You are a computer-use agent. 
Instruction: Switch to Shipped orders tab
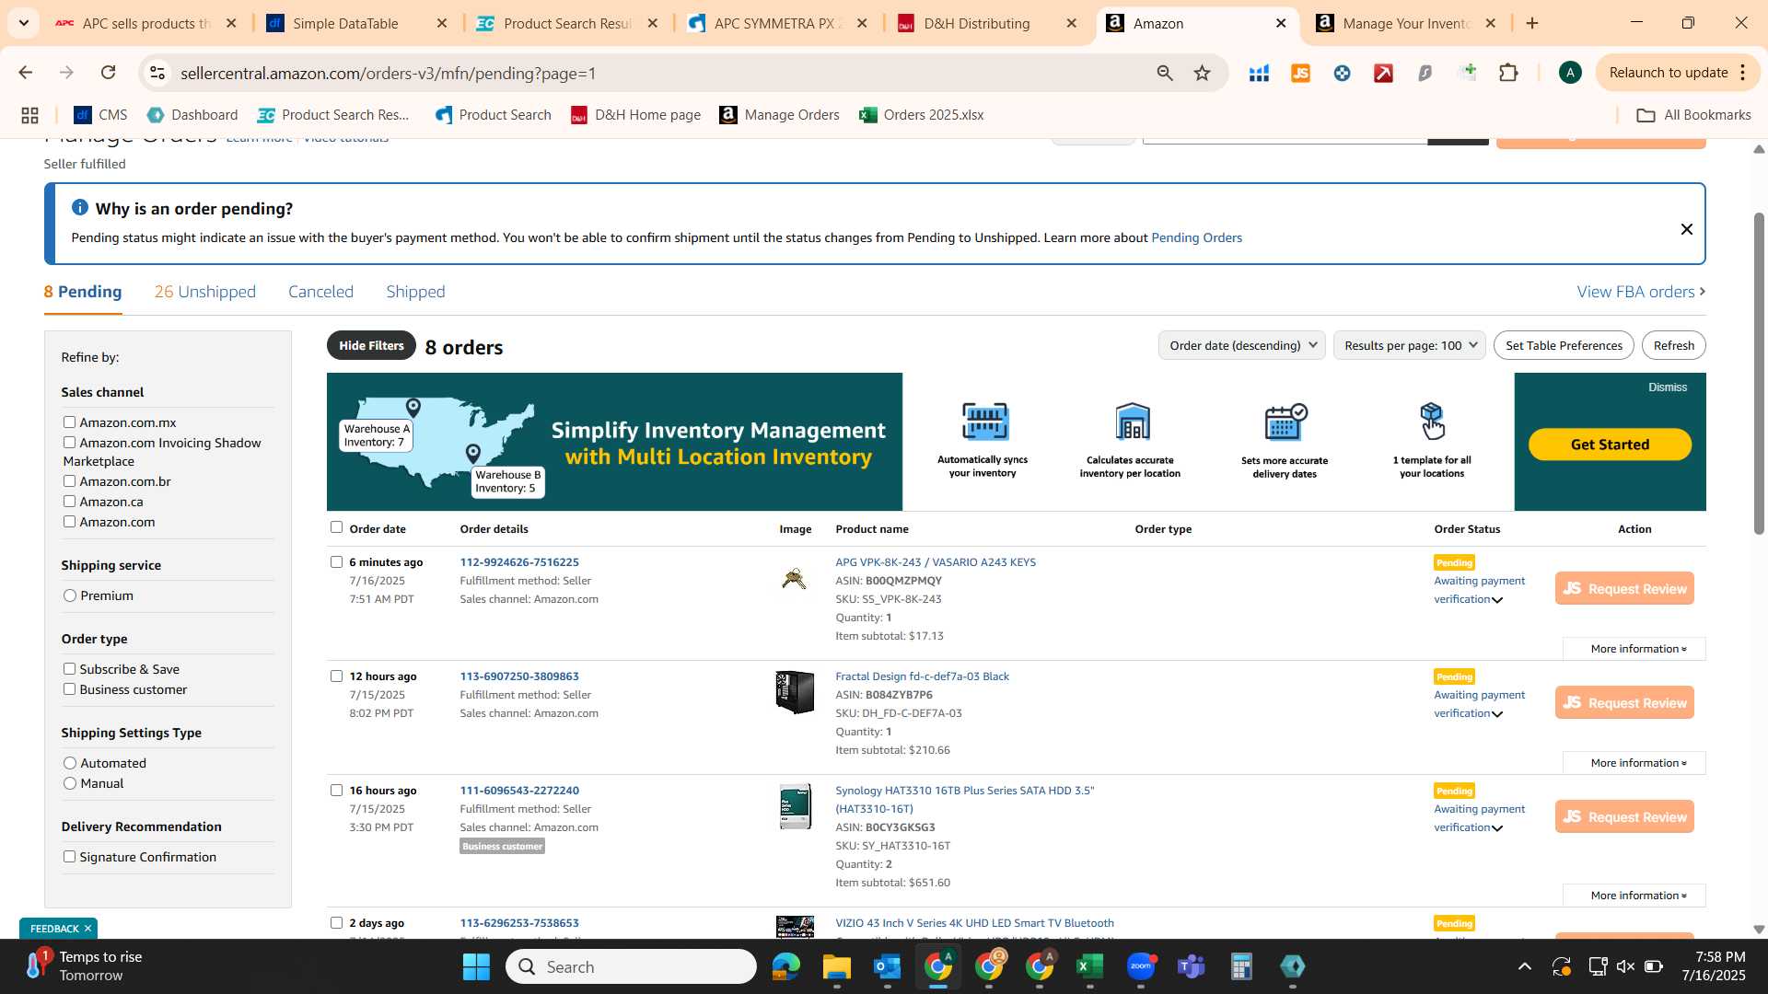point(415,292)
